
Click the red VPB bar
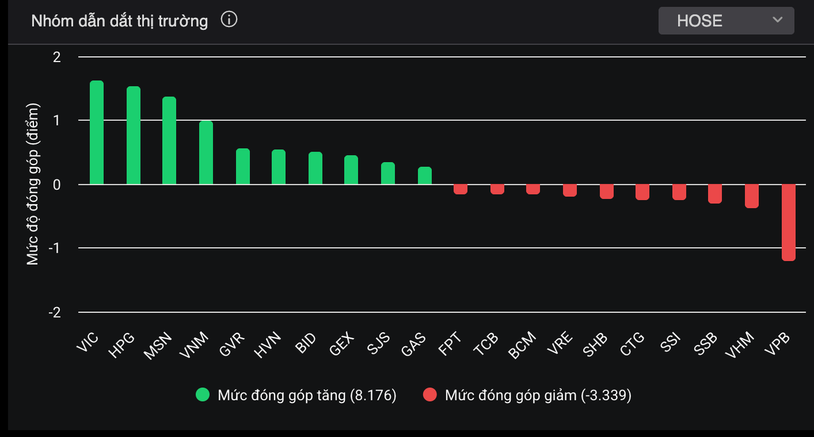click(x=788, y=222)
